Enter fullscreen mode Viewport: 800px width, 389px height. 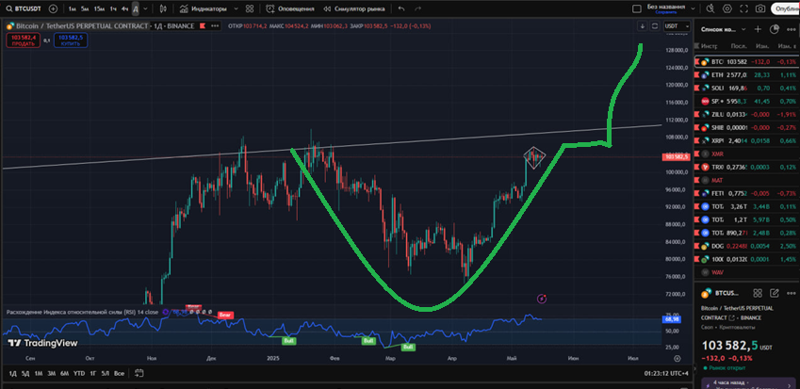coord(743,8)
